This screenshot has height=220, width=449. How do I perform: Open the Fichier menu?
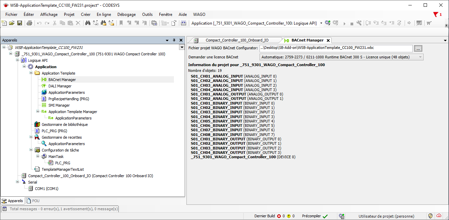(12, 15)
